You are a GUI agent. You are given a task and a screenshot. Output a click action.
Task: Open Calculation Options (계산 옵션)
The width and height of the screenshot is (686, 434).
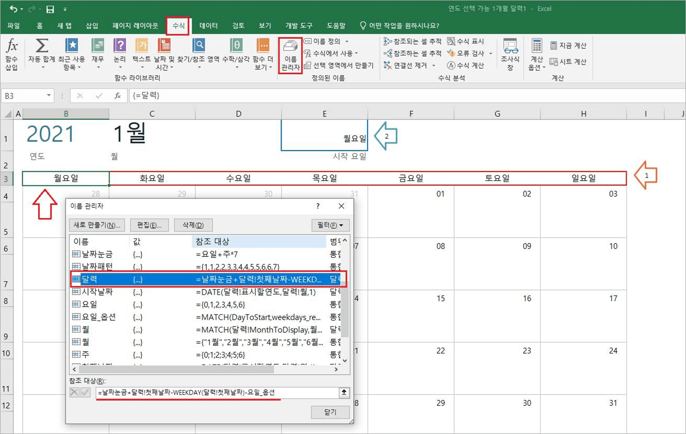537,55
